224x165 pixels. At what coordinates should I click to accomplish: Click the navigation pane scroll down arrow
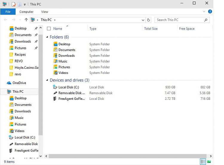[x=41, y=156]
